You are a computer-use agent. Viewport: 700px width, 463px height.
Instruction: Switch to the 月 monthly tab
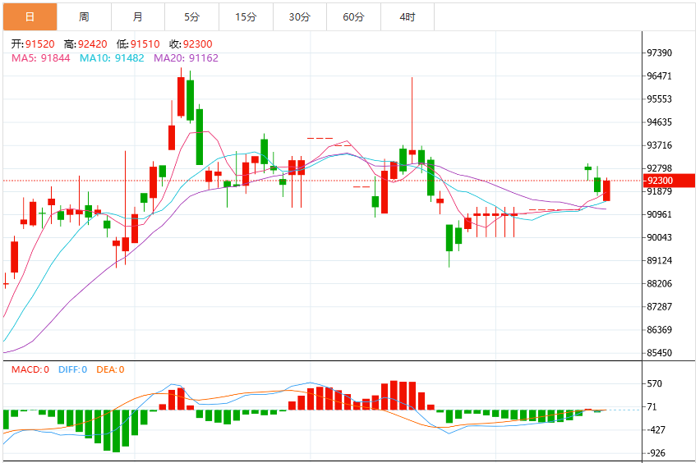coord(138,17)
